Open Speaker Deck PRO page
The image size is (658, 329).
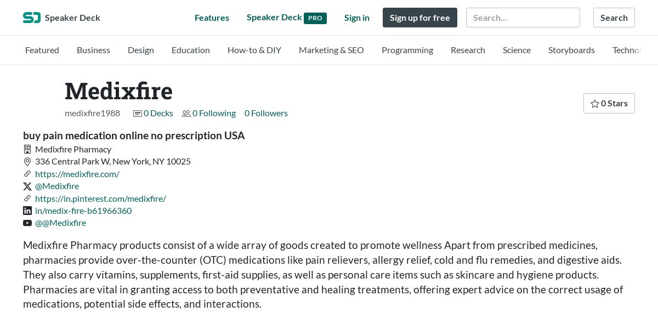pos(287,18)
